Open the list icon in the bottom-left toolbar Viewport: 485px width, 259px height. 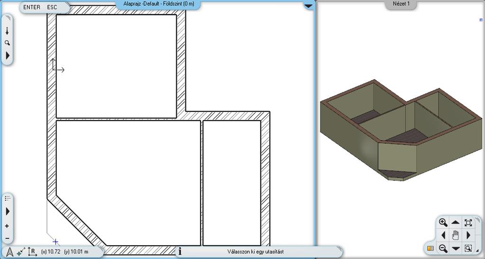click(x=8, y=198)
